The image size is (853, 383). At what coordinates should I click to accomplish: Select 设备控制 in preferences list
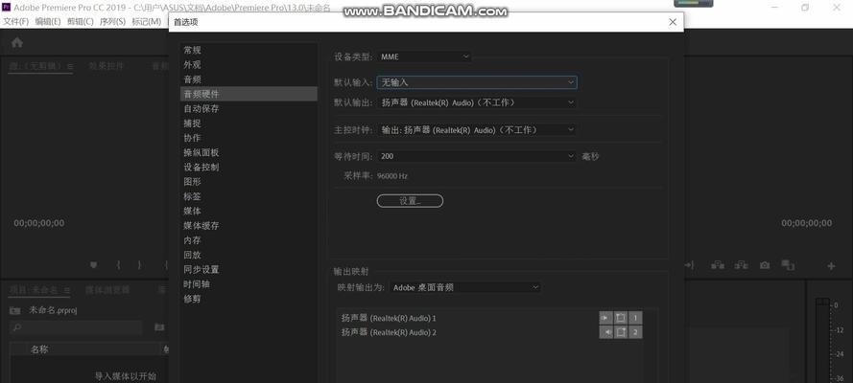(x=249, y=168)
